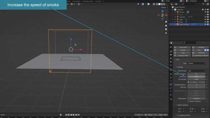
Task: Open the timeline Marker menu
Action: coord(3,115)
